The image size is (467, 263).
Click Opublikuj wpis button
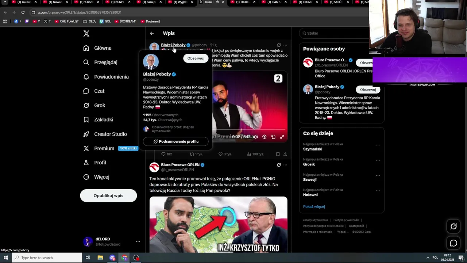pyautogui.click(x=108, y=195)
